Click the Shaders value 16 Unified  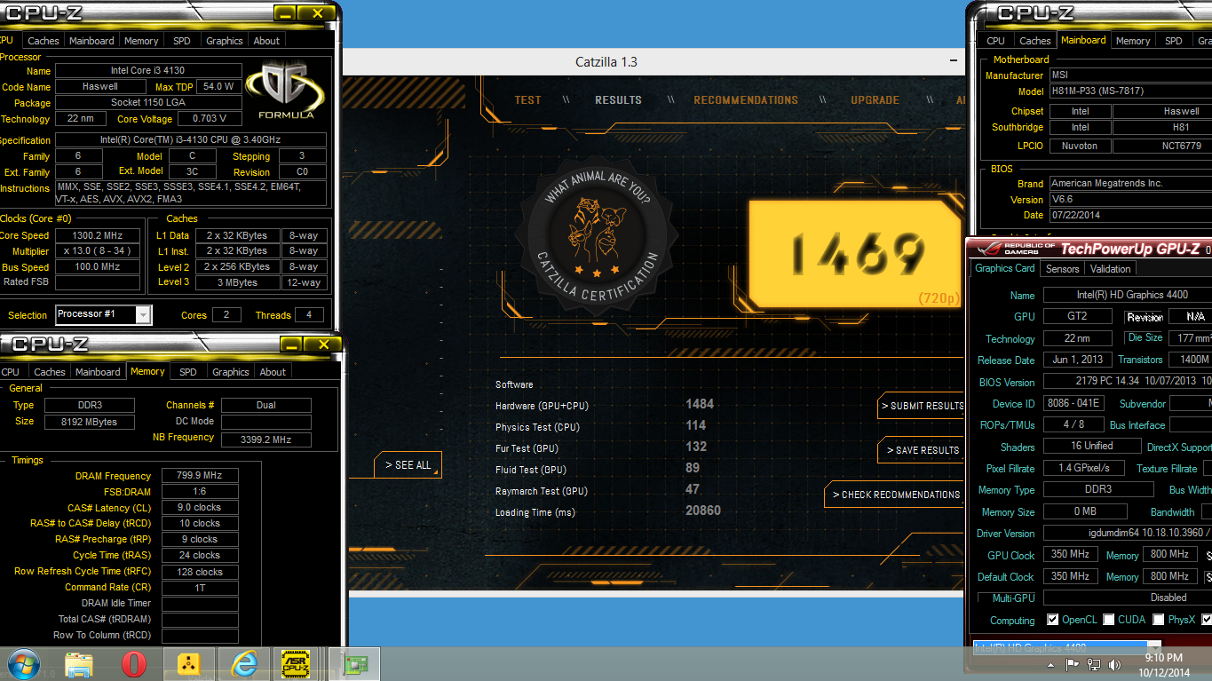1091,446
